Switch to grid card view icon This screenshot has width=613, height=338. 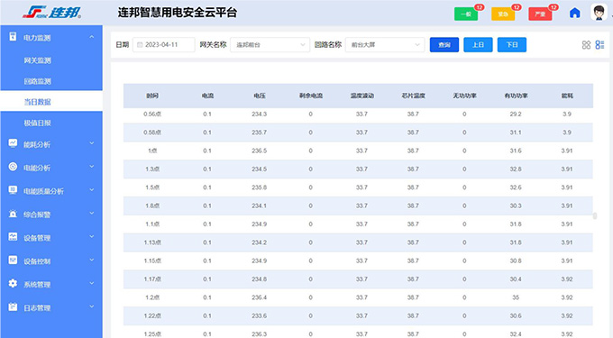586,45
